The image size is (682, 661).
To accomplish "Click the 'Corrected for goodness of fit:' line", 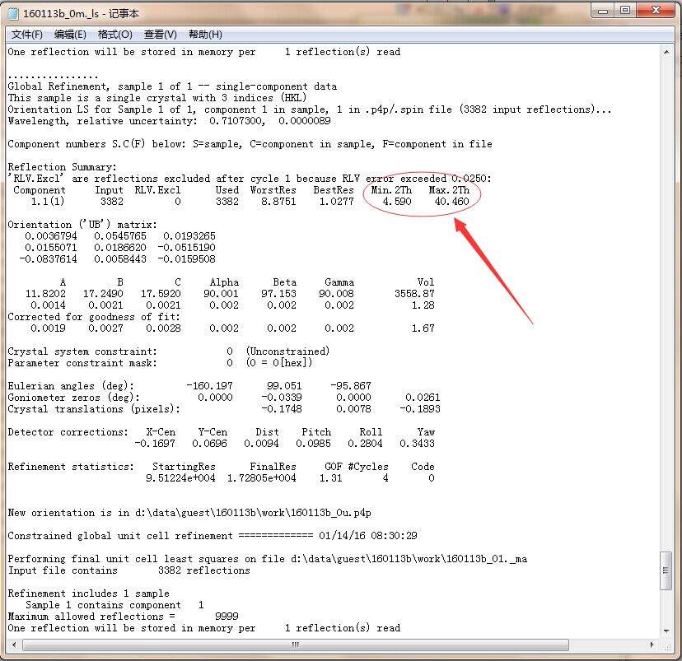I will pos(94,317).
